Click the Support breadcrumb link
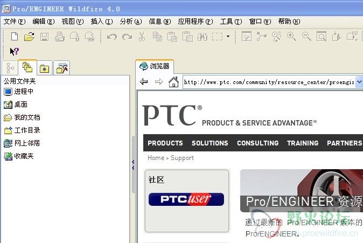The image size is (363, 243). pos(182,158)
